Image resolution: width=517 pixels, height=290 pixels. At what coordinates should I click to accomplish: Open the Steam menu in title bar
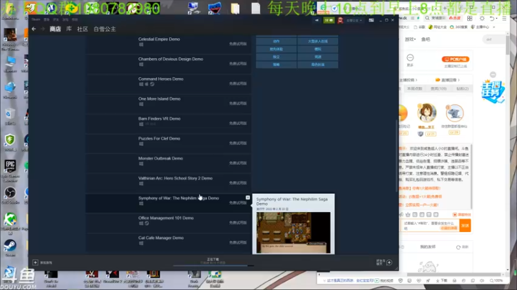(x=36, y=20)
